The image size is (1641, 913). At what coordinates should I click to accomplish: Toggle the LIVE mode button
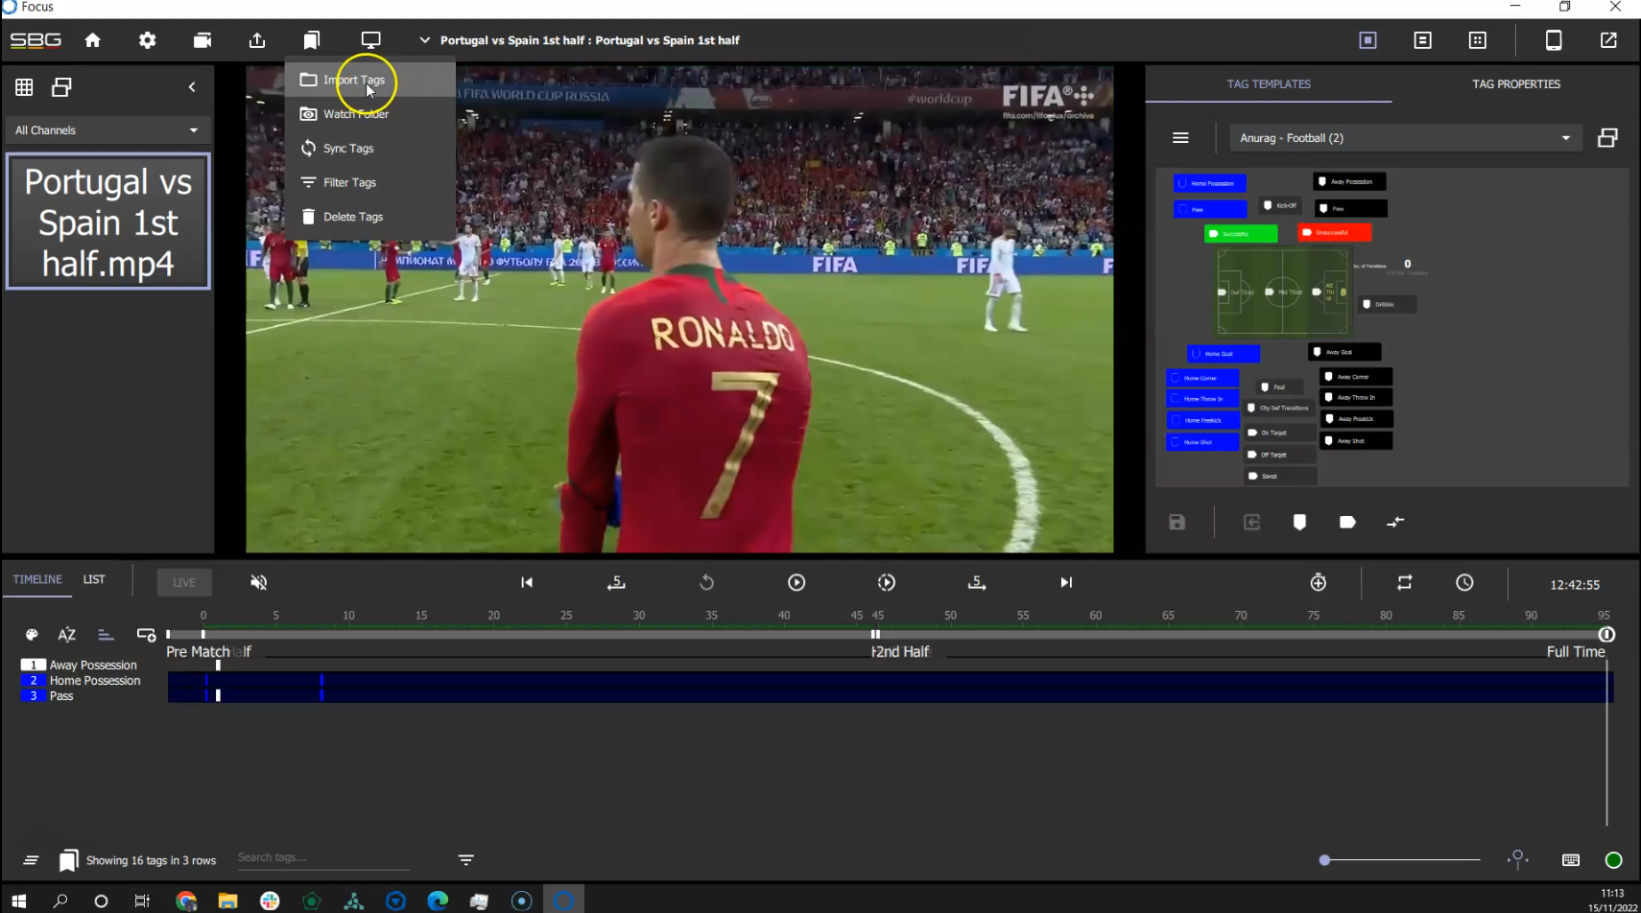[x=184, y=582]
